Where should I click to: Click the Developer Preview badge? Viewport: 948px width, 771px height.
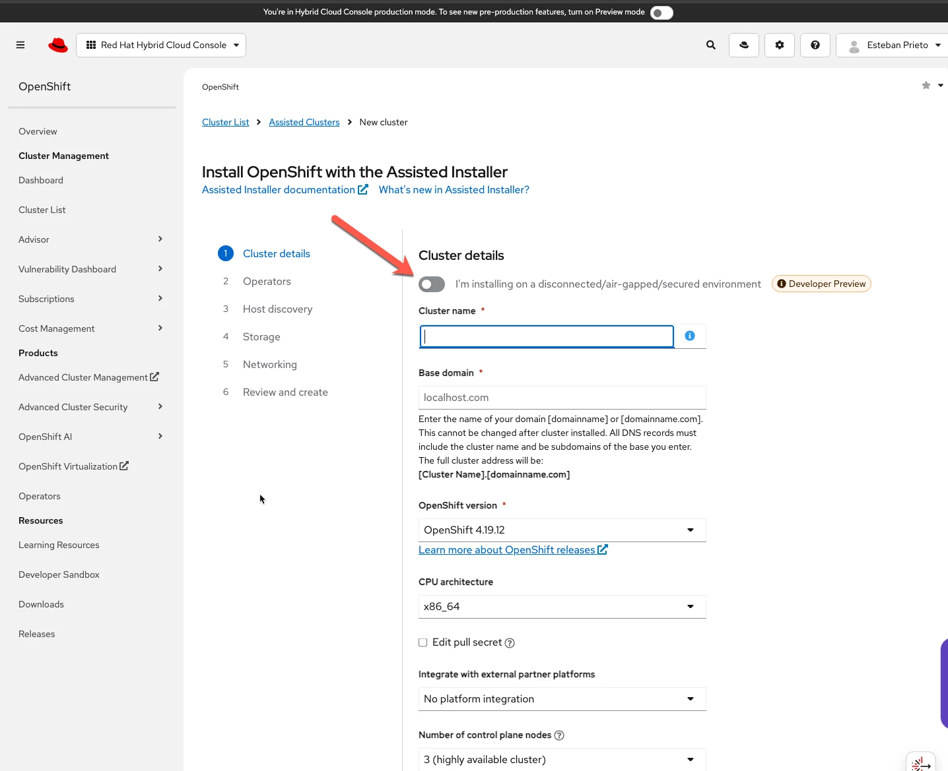[821, 284]
